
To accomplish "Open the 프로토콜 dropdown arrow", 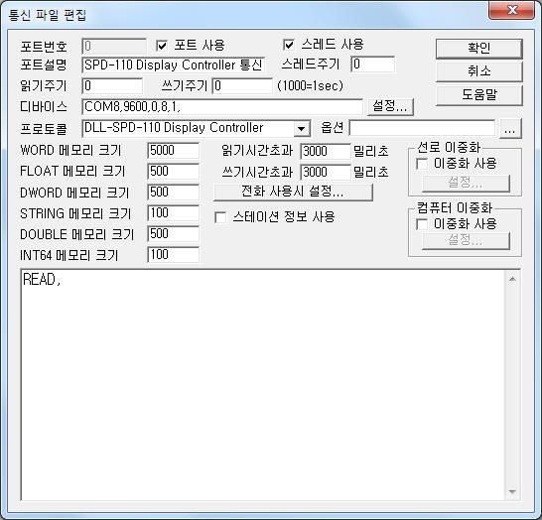I will pyautogui.click(x=302, y=129).
